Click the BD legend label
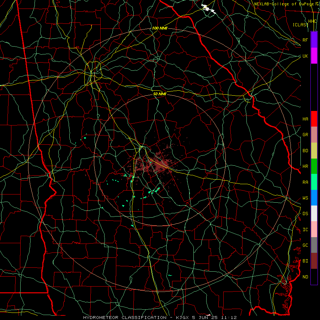This screenshot has height=320, width=320. (305, 151)
